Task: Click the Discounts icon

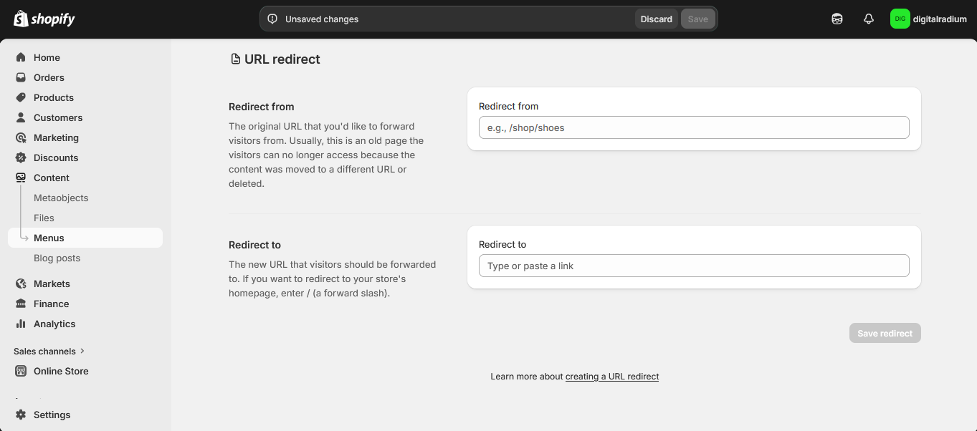Action: tap(22, 158)
